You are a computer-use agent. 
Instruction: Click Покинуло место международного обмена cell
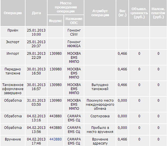click(100, 104)
